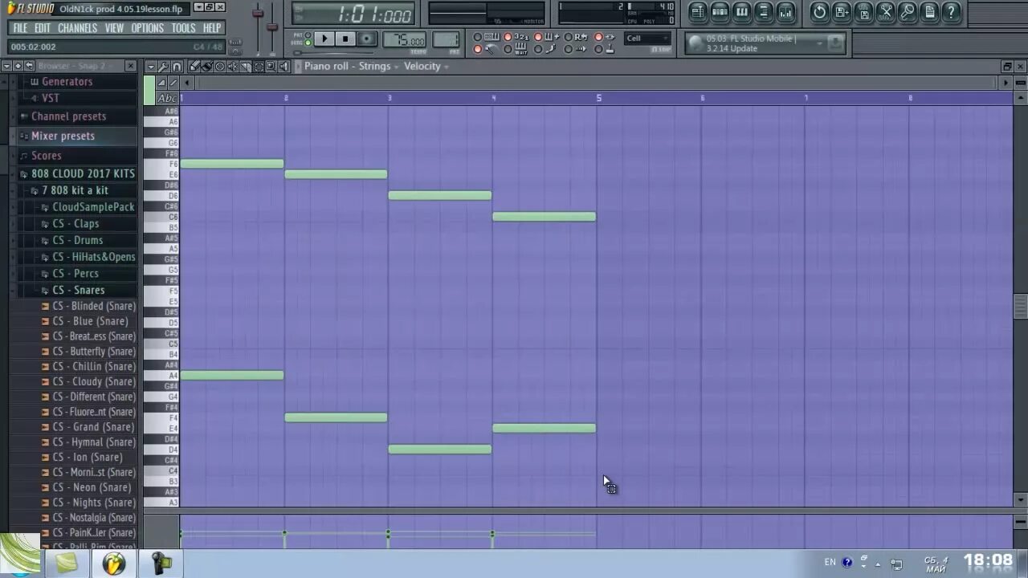Select the Slice tool in piano roll toolbar

(246, 66)
